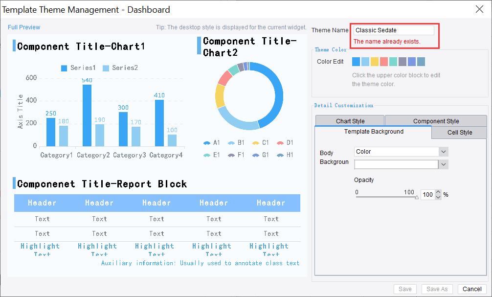492x297 pixels.
Task: Click the Auxiliary information annotation text
Action: tap(200, 263)
